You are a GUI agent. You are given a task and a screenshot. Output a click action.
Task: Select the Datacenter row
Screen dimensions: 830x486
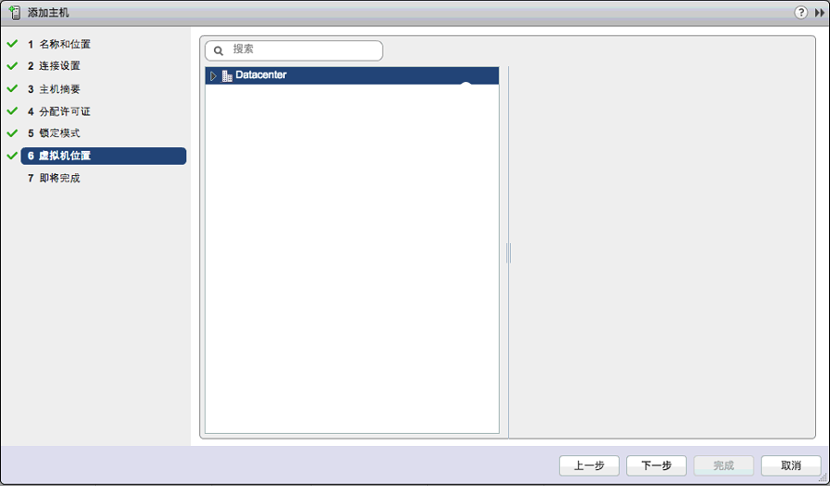(352, 75)
